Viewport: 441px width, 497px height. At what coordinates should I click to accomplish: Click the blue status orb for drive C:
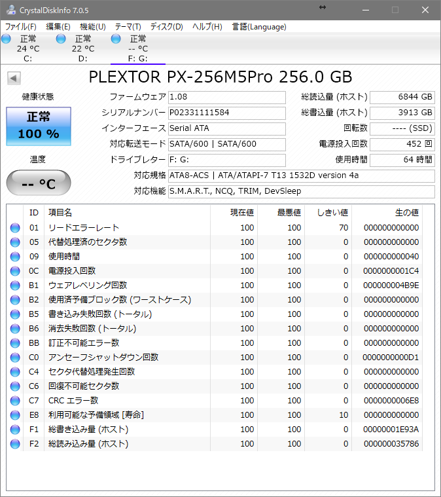click(x=6, y=39)
